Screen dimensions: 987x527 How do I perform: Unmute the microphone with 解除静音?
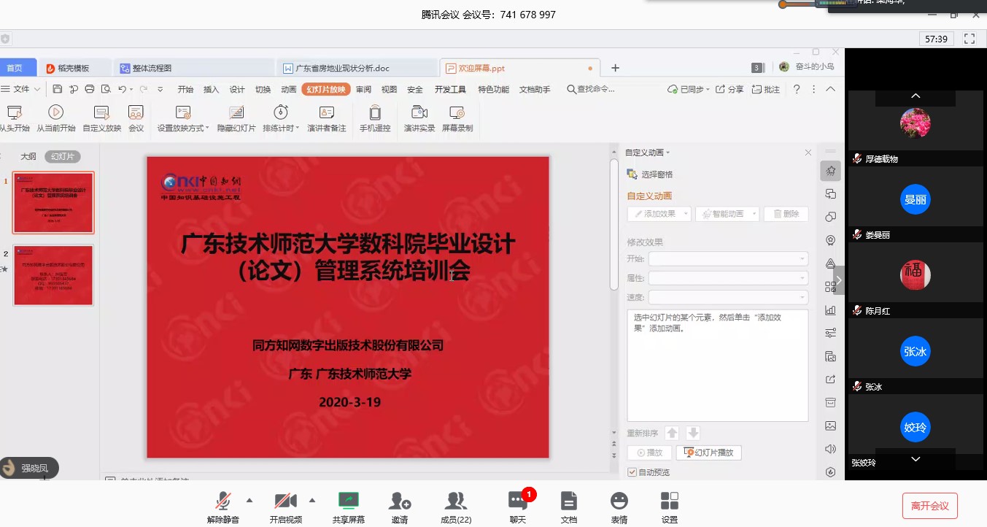point(223,501)
